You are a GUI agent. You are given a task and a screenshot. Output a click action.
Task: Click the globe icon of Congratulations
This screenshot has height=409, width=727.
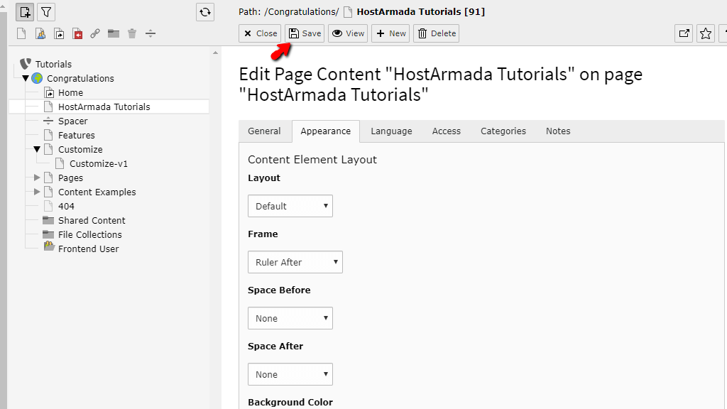(x=37, y=78)
